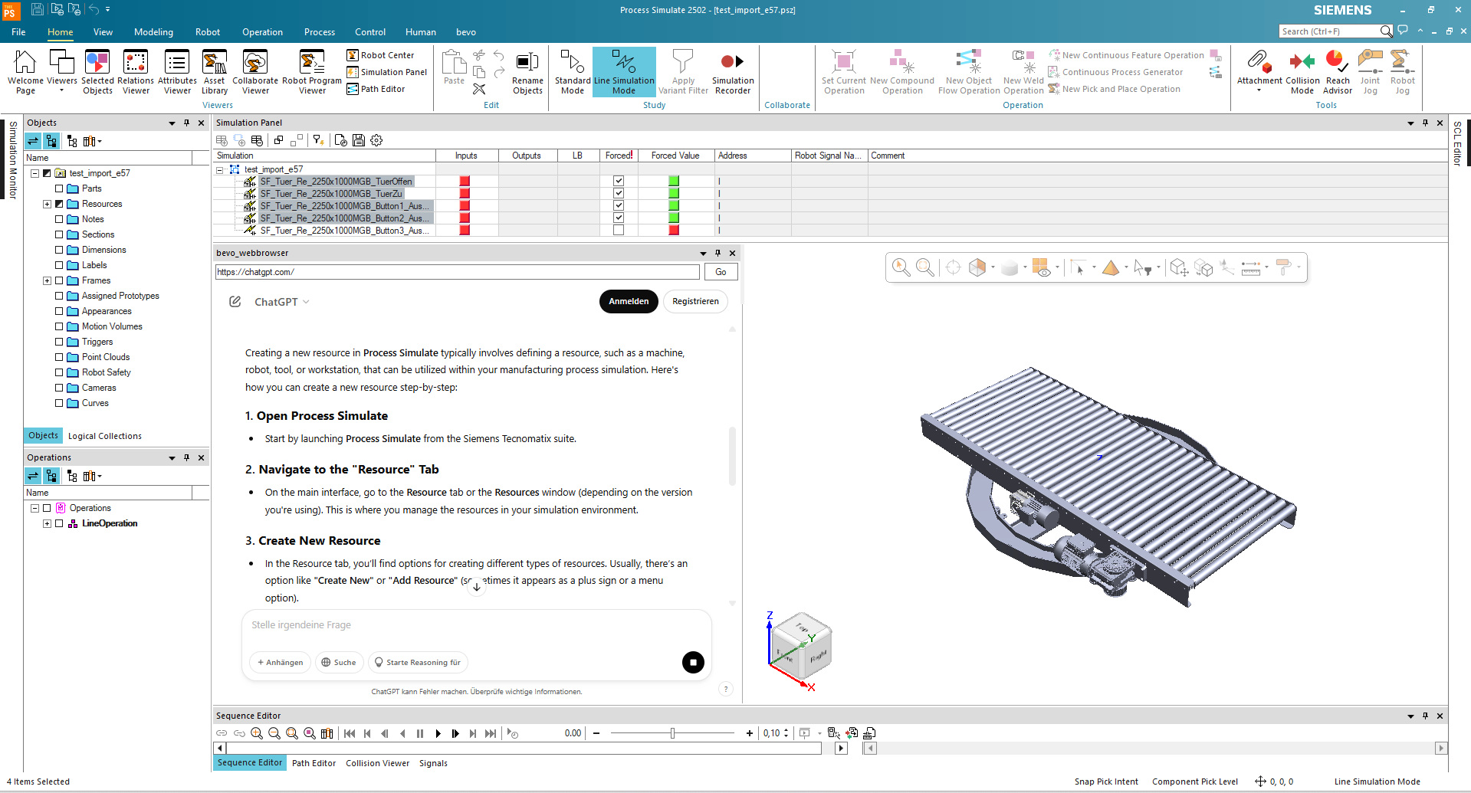The height and width of the screenshot is (793, 1471).
Task: Switch to the Modeling ribbon tab
Action: click(x=153, y=32)
